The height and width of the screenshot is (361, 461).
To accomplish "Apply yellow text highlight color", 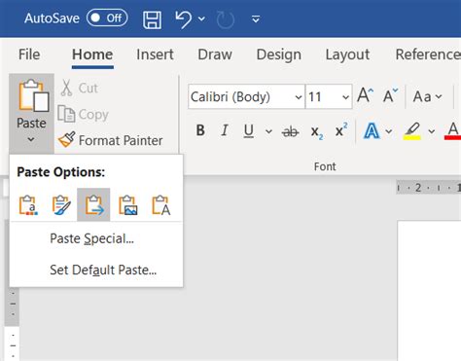I will coord(412,131).
